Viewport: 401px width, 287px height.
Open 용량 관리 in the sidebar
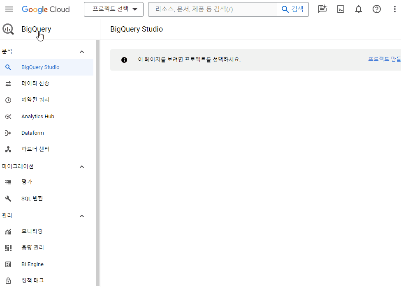[46, 248]
